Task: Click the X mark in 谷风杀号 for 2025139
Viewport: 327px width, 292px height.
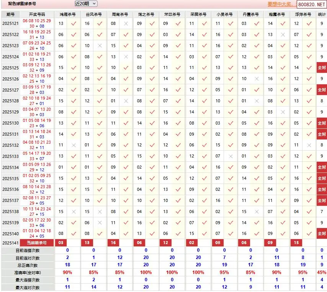Action: pos(100,223)
